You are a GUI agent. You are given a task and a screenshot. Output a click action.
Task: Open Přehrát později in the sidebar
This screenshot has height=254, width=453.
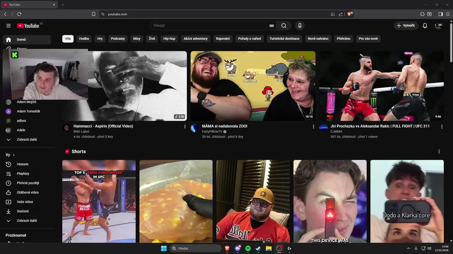tap(28, 183)
